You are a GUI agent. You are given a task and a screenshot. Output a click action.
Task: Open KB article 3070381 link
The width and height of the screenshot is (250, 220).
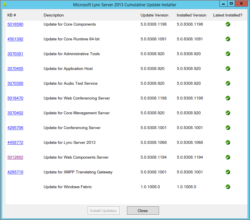[x=15, y=54]
